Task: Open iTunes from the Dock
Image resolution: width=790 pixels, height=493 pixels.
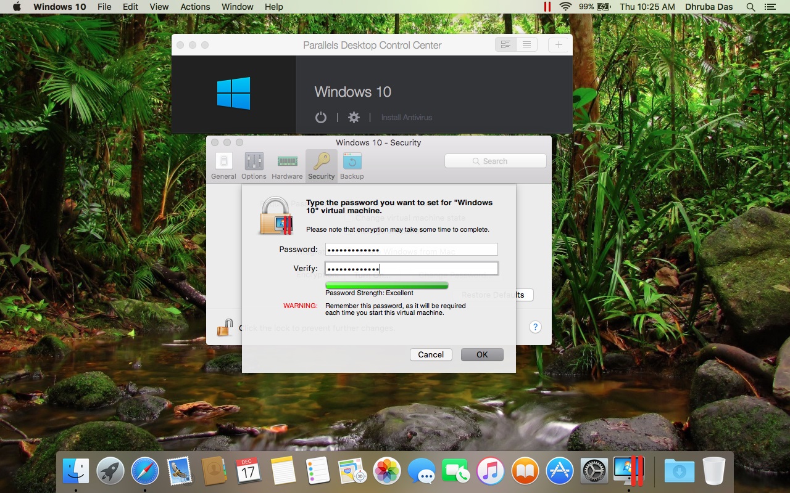Action: tap(491, 471)
